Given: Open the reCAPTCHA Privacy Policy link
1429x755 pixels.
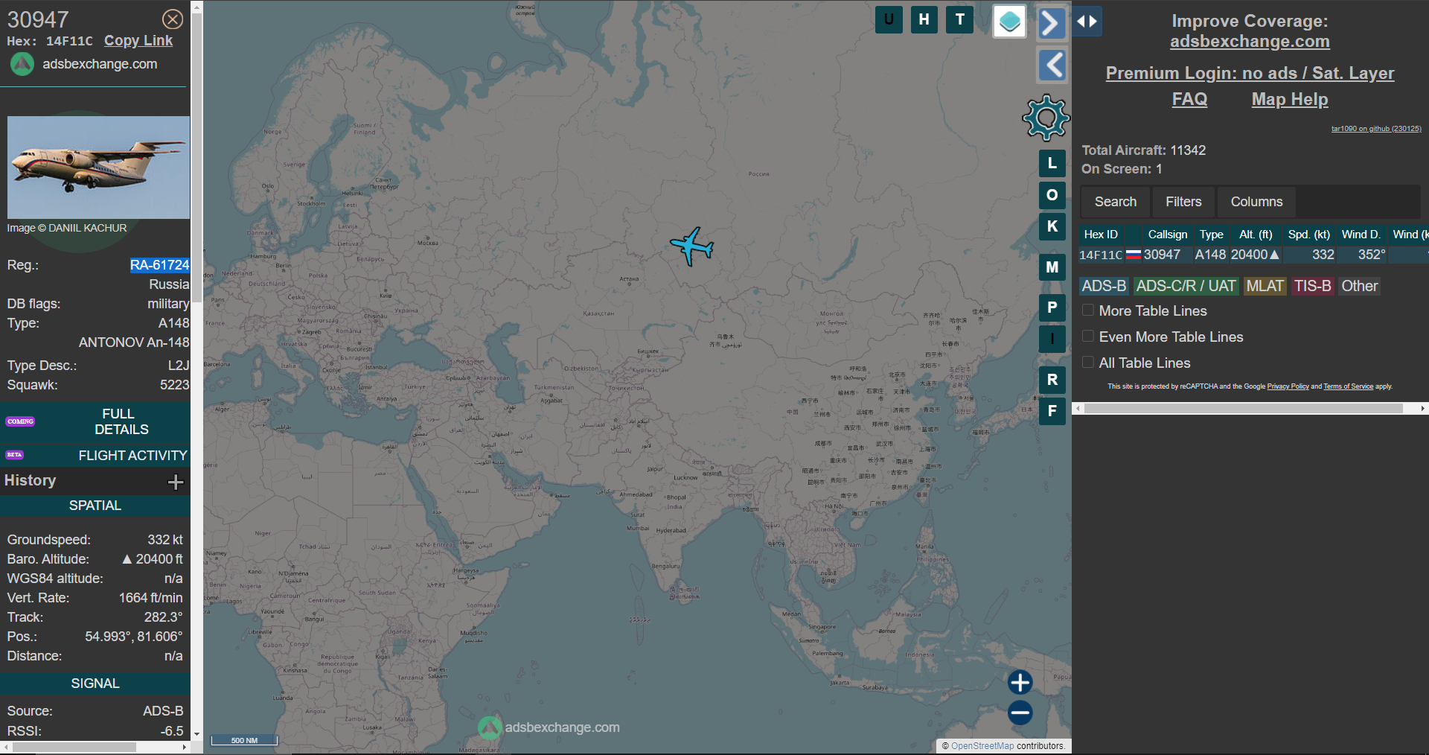Looking at the screenshot, I should point(1288,386).
